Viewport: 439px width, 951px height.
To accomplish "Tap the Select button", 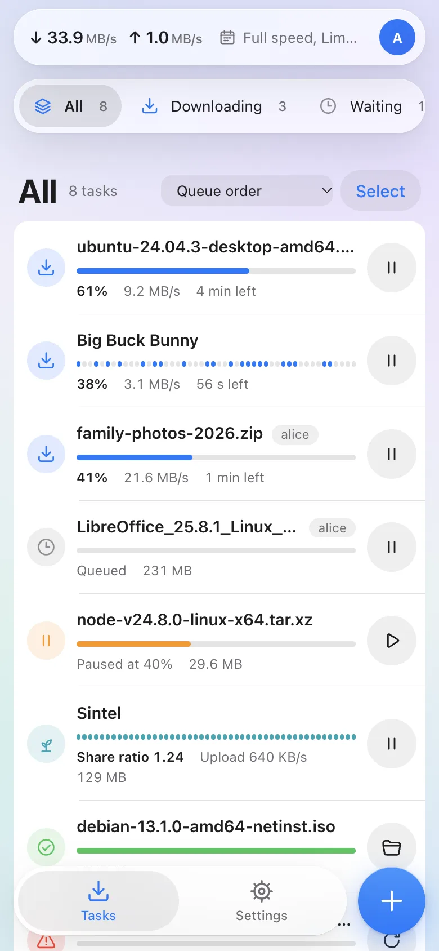I will pyautogui.click(x=380, y=191).
